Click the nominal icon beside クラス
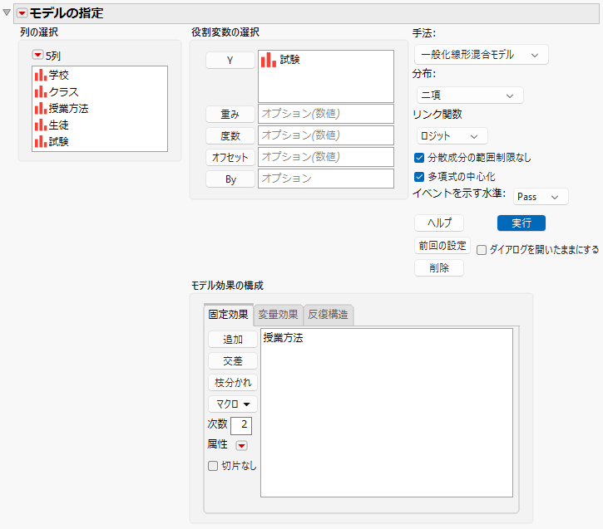This screenshot has width=603, height=529. point(41,91)
